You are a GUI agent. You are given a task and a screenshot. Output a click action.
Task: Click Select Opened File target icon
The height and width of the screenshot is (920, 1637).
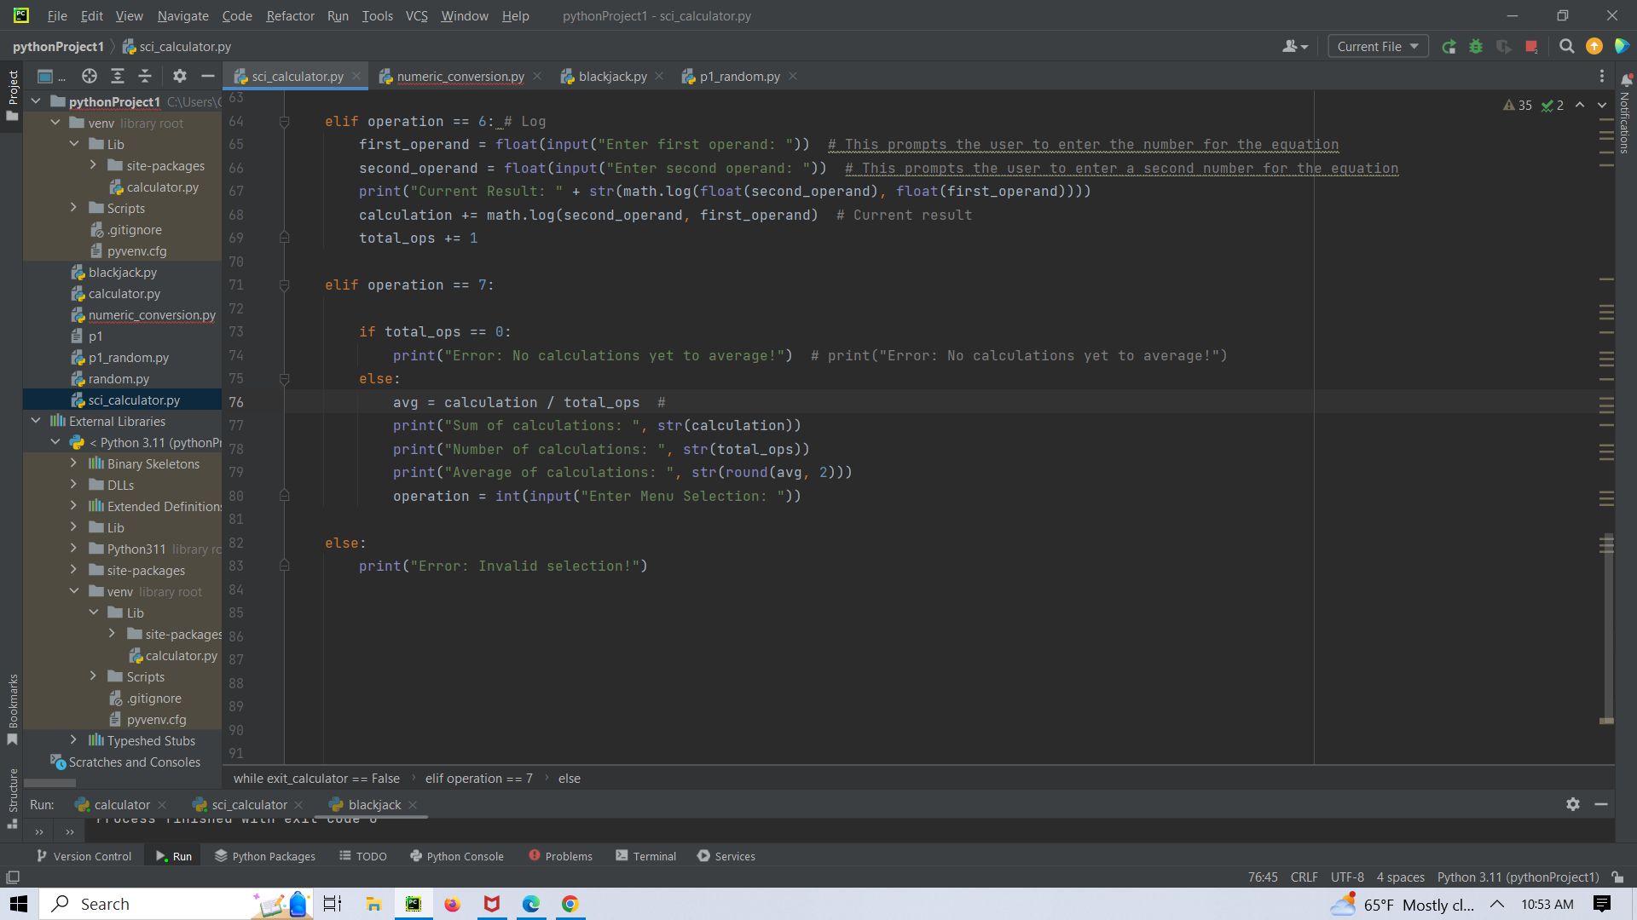coord(90,76)
